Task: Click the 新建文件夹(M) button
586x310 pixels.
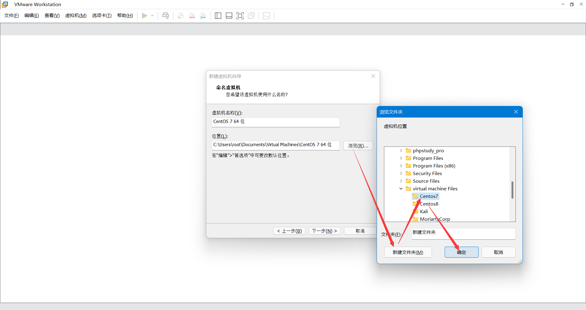Action: pos(408,252)
